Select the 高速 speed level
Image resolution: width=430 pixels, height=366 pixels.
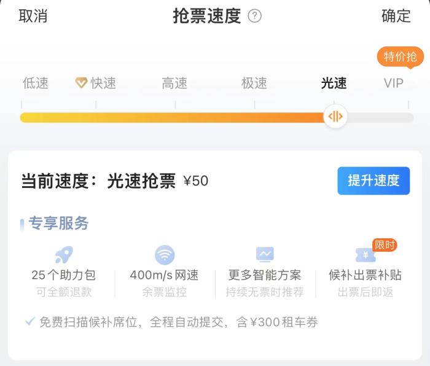pyautogui.click(x=174, y=83)
